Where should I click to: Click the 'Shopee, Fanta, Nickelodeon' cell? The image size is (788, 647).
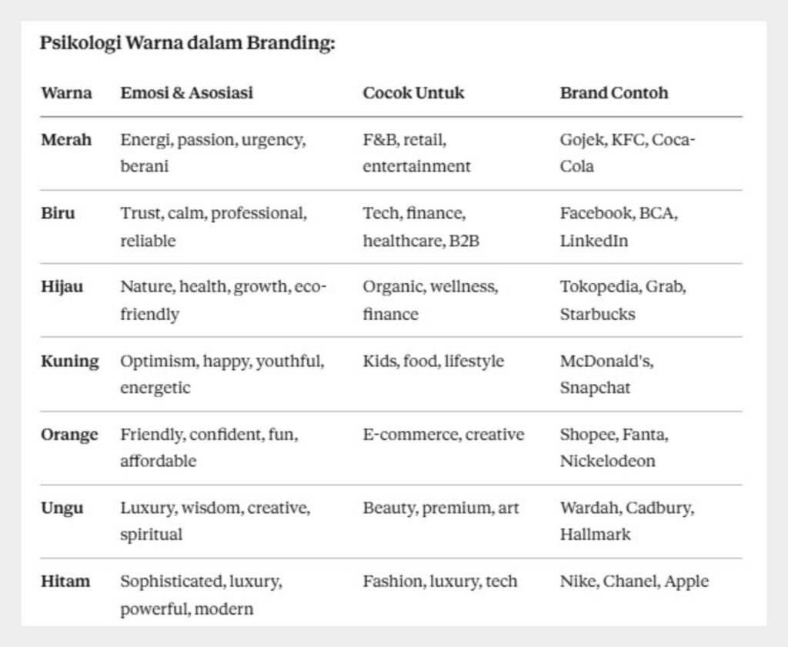click(613, 448)
